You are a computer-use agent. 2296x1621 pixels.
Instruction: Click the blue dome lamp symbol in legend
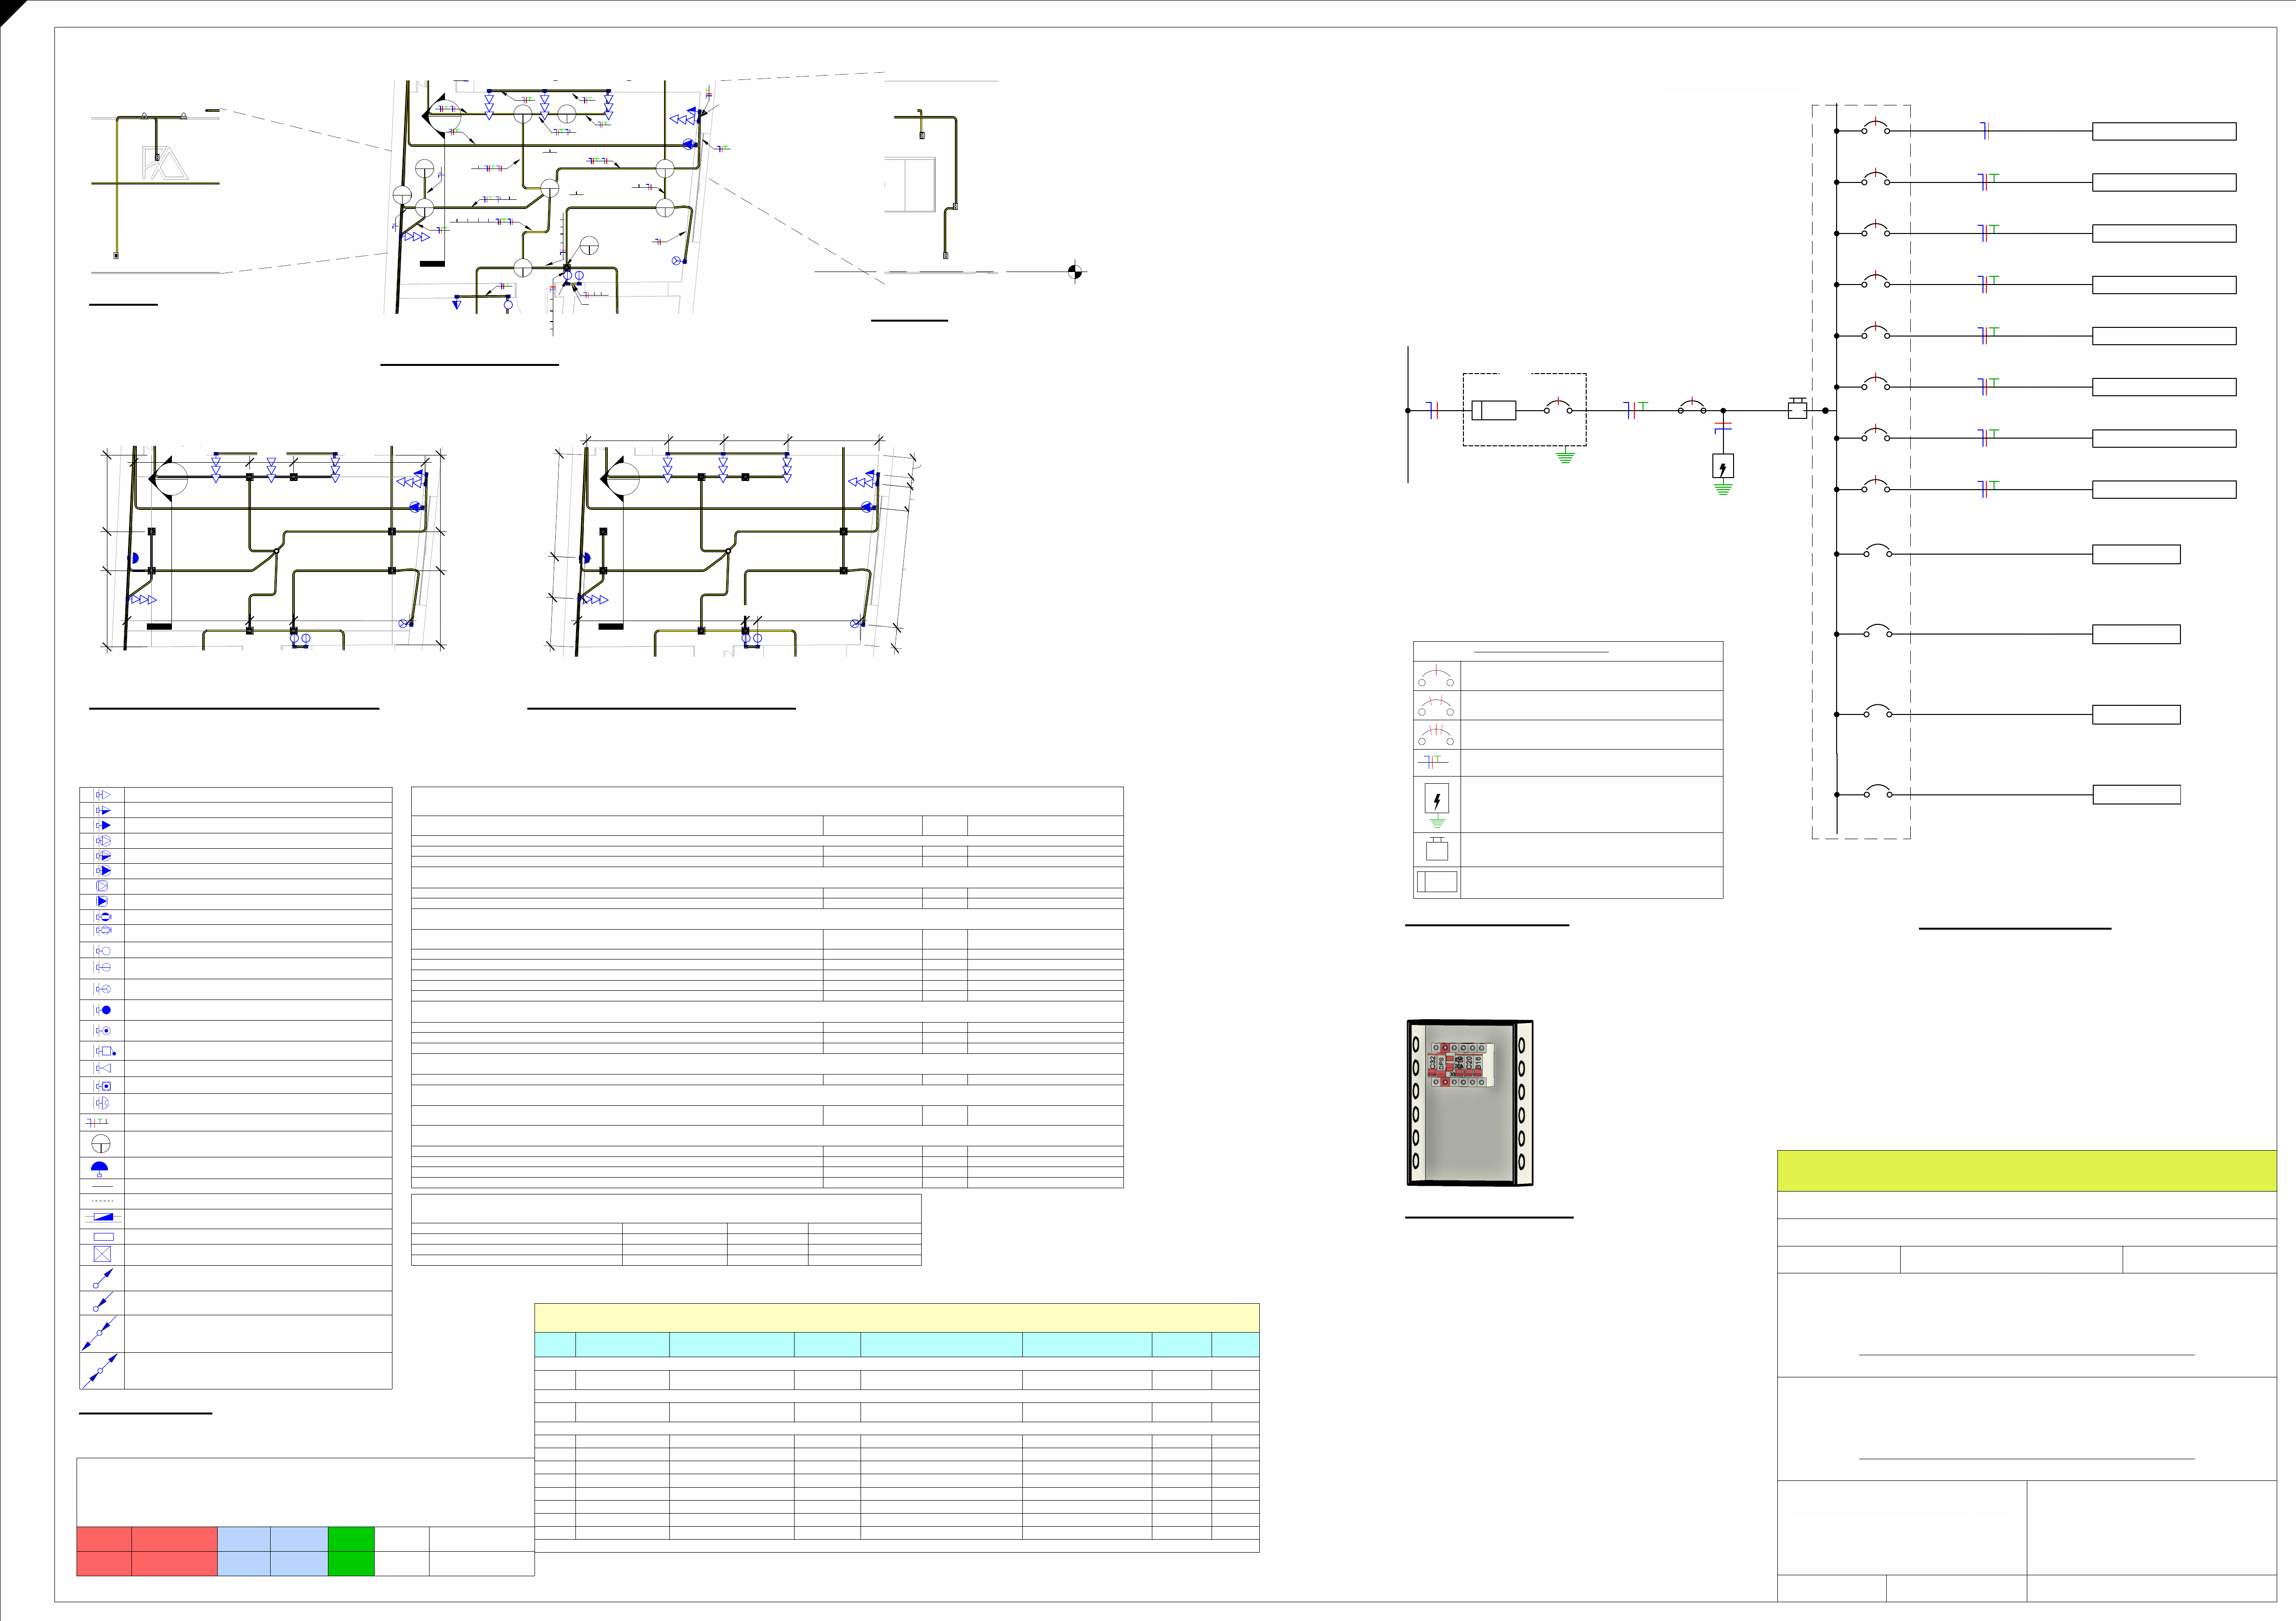[x=100, y=1168]
